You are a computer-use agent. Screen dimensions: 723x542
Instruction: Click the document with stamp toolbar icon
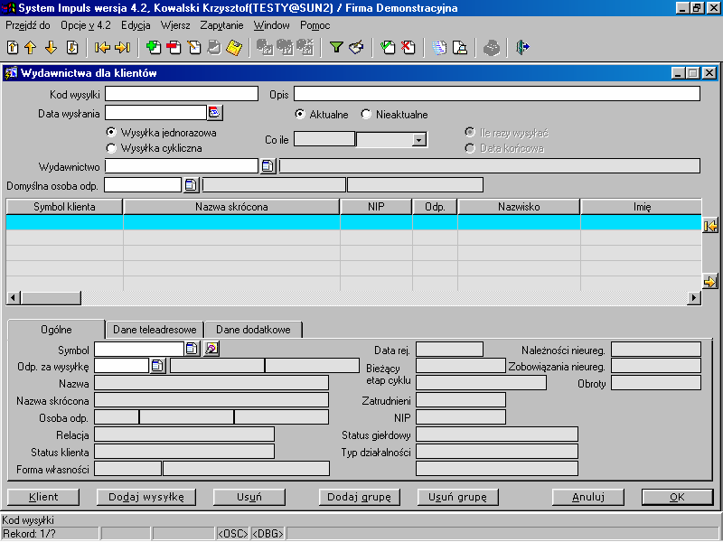(x=460, y=48)
